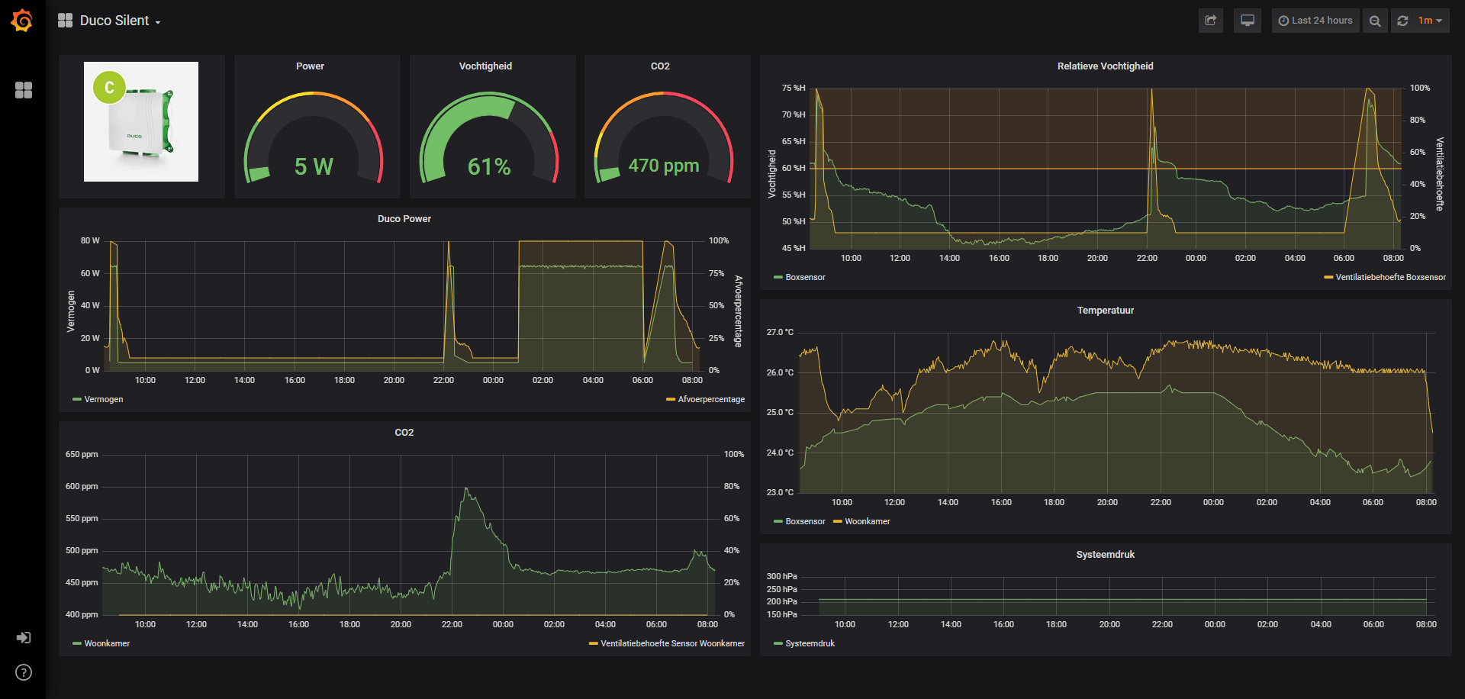The height and width of the screenshot is (699, 1465).
Task: Cycle view mode with monitor icon
Action: [x=1248, y=21]
